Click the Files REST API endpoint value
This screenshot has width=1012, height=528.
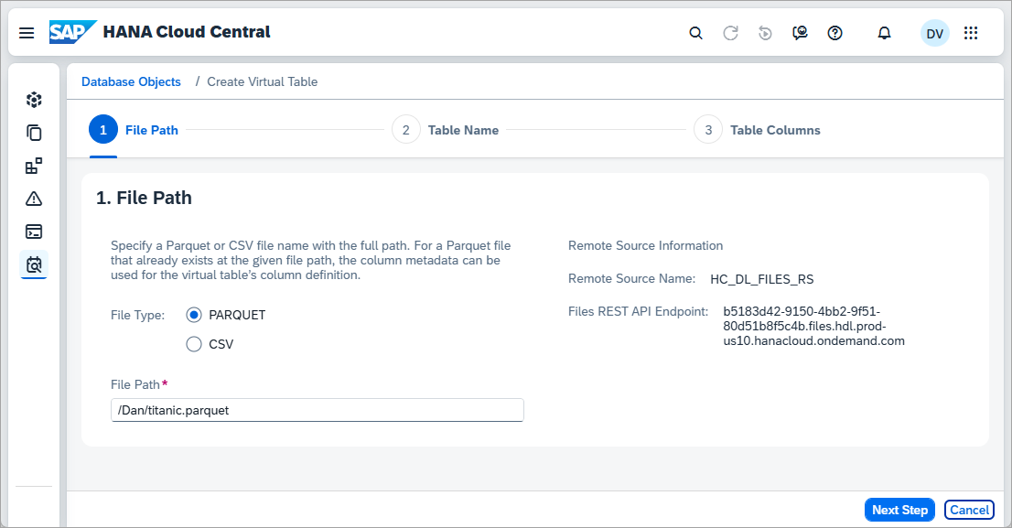click(813, 326)
